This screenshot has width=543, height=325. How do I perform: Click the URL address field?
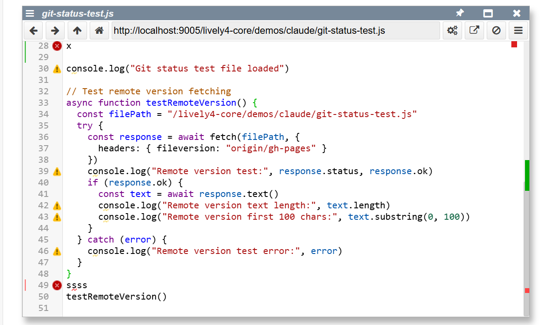(x=276, y=31)
